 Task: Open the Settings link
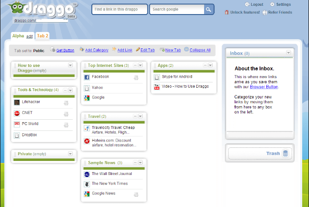[x=283, y=4]
